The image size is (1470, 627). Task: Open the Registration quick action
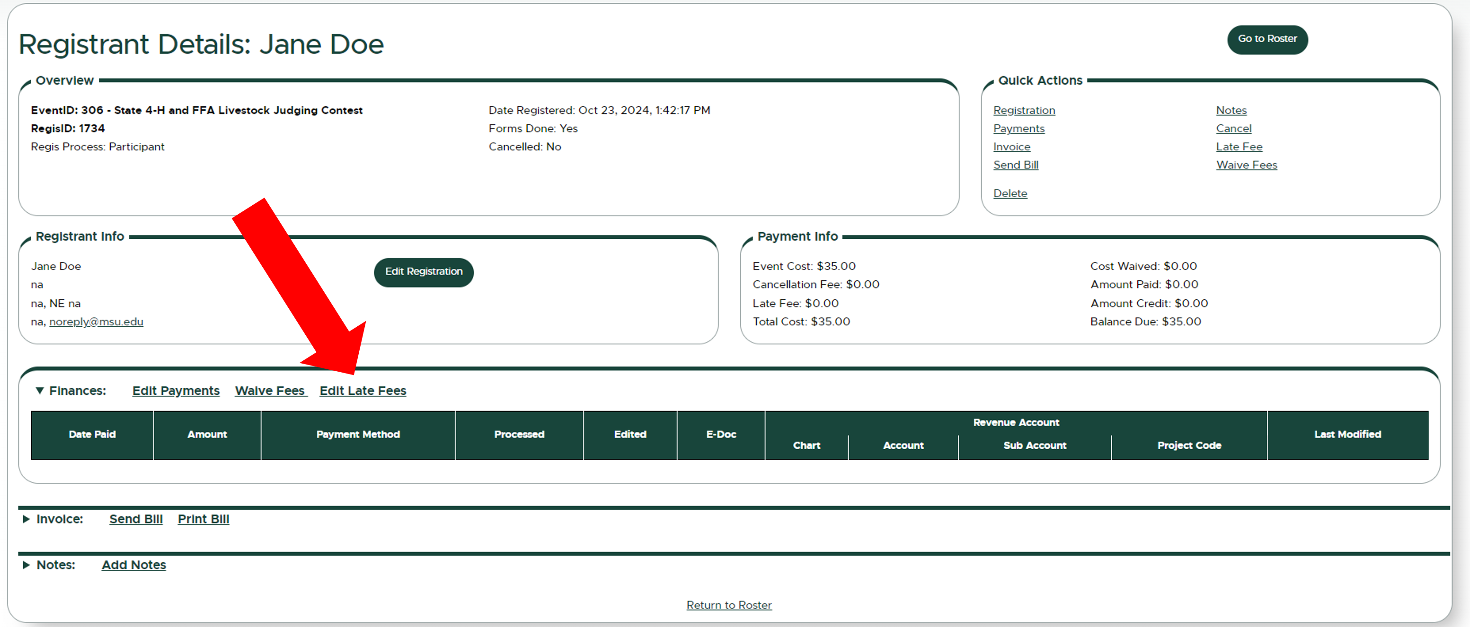pos(1024,110)
